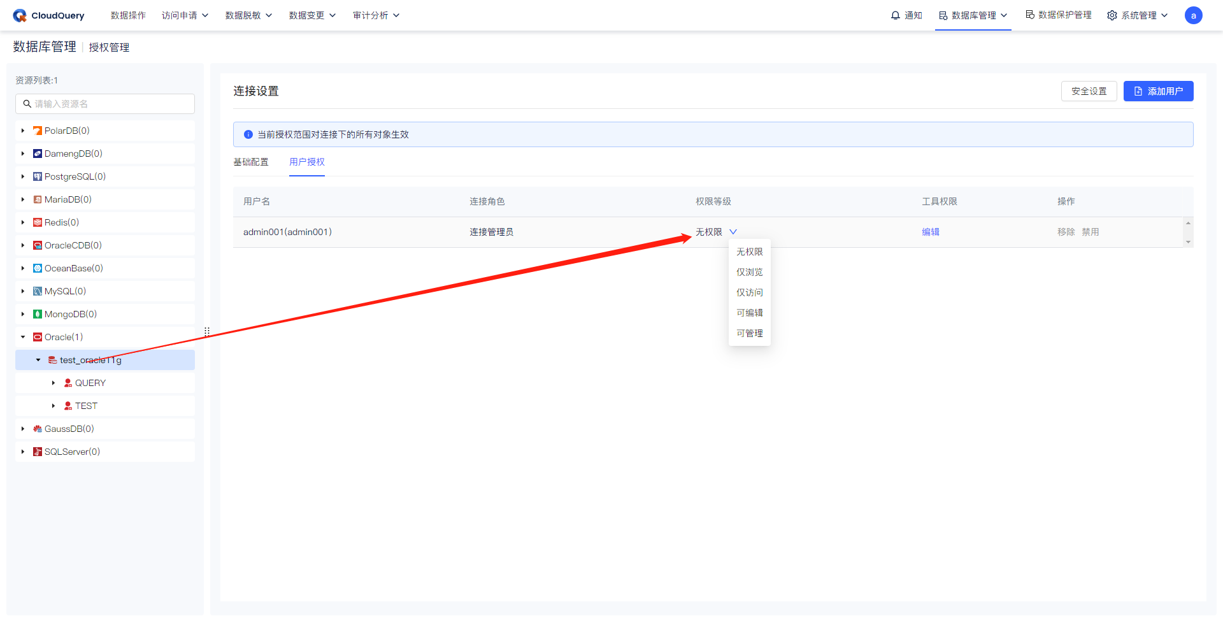Click the 安全设置 button

1089,91
